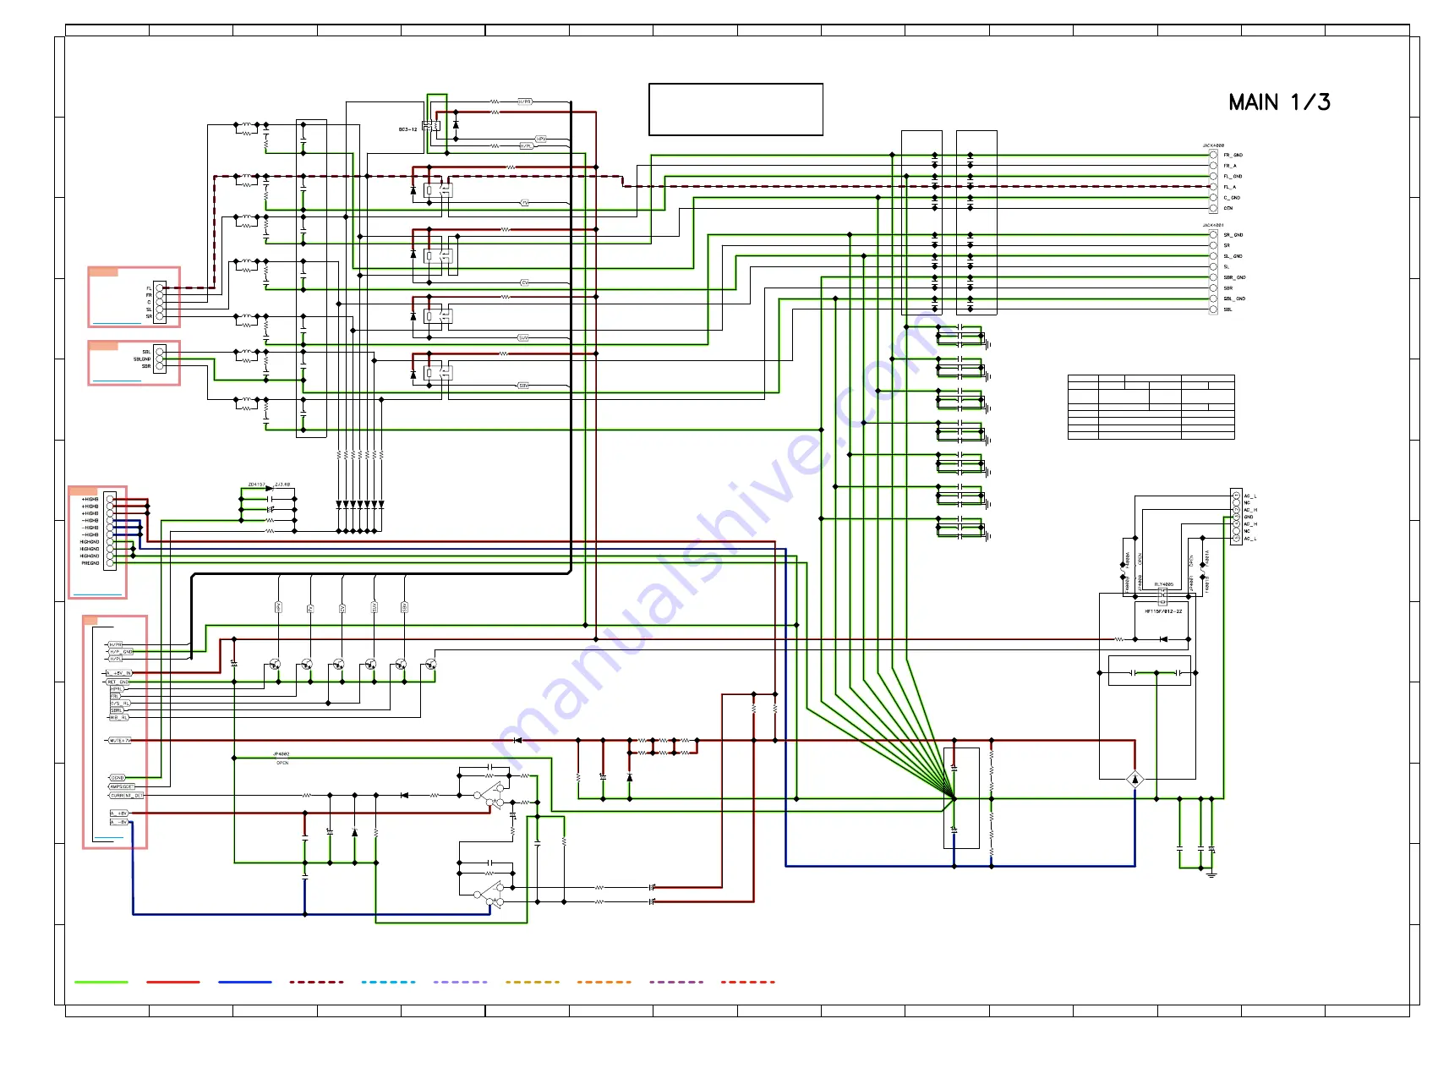
Task: Select the DGND signal tag
Action: [x=118, y=778]
